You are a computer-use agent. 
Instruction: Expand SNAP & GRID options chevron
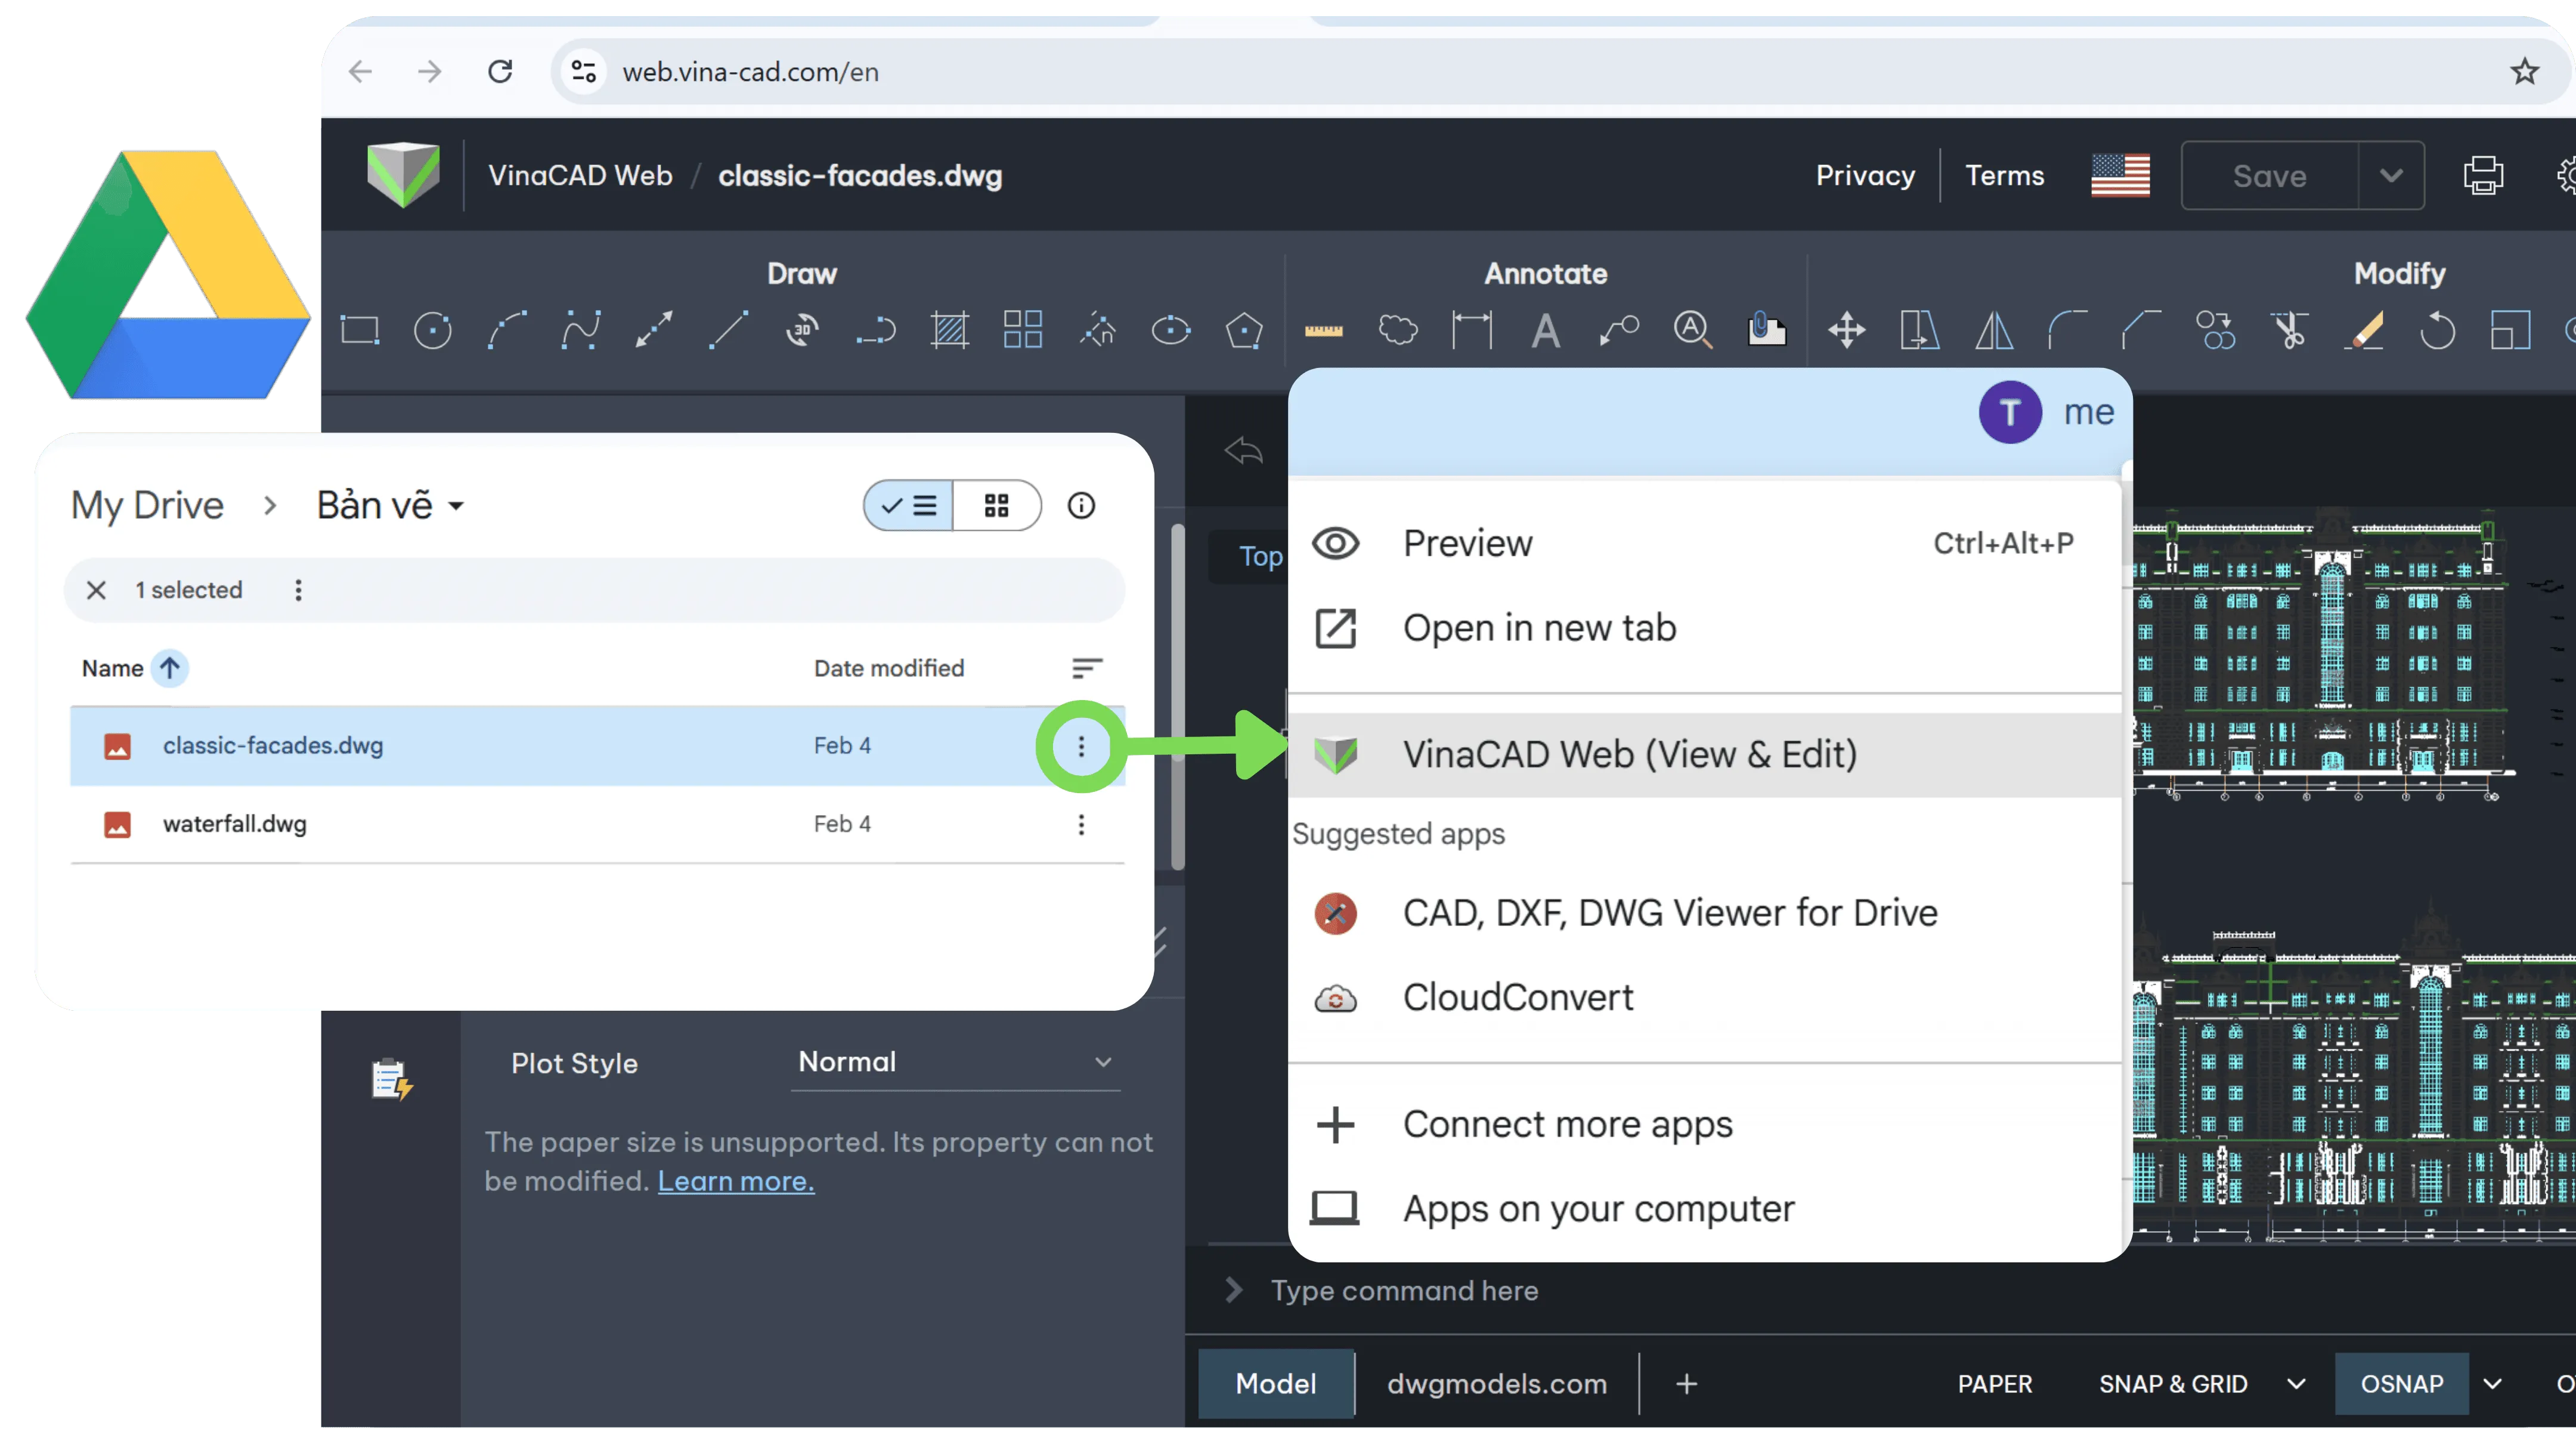pos(2297,1384)
